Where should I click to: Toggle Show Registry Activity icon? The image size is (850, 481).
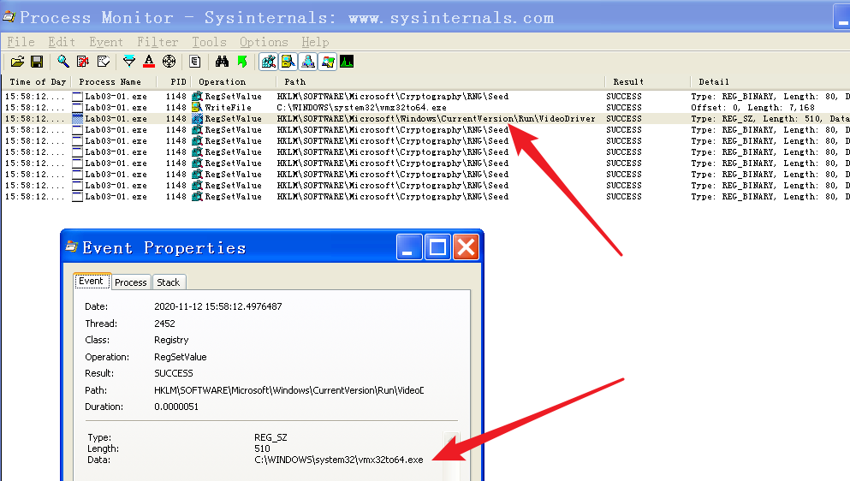(268, 62)
